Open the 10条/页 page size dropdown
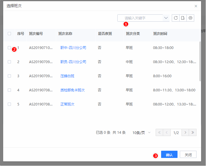206x166 pixels. pos(141,133)
